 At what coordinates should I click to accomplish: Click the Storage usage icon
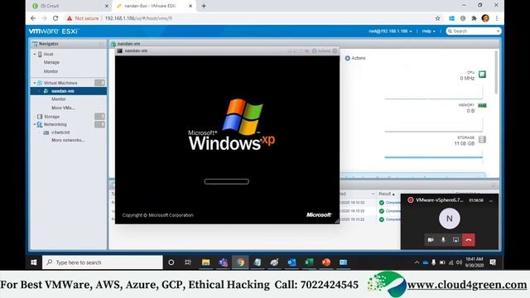click(x=482, y=139)
